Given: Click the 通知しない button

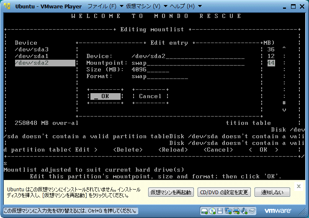Looking at the screenshot, I should pos(272,193).
